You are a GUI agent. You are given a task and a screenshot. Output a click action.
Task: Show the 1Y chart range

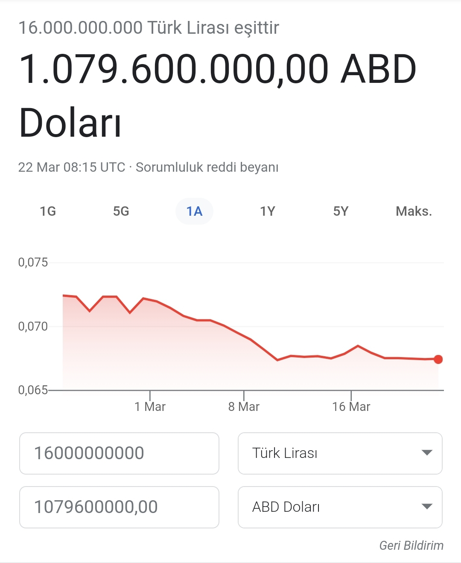click(268, 211)
